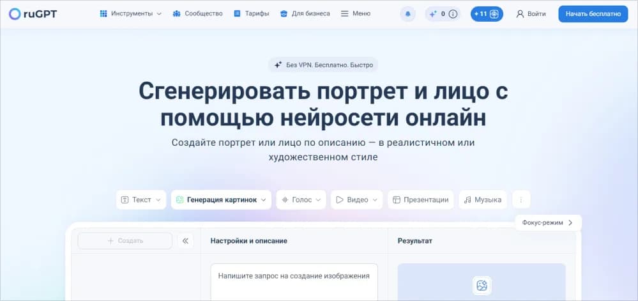This screenshot has height=301, width=638.
Task: Collapse the sidebar with double-chevron icon
Action: pyautogui.click(x=185, y=241)
